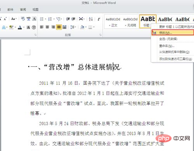Open the Sort dialog icon
The image size is (194, 151).
pyautogui.click(x=91, y=19)
